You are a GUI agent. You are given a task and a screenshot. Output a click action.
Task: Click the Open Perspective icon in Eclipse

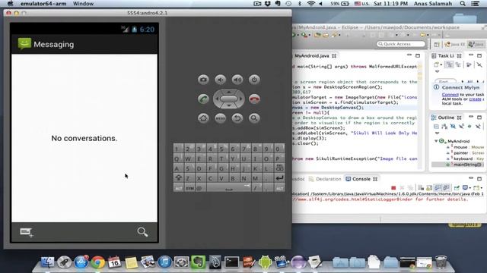(x=437, y=44)
